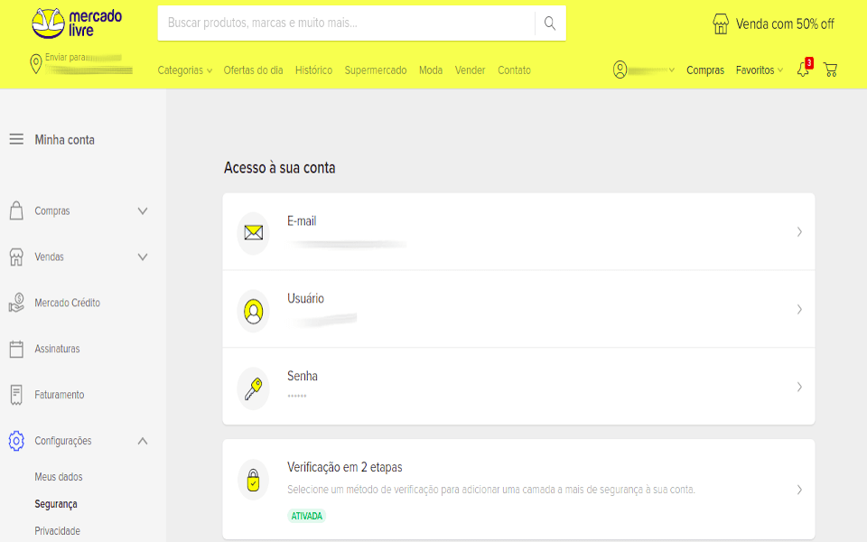Open the notifications bell icon
This screenshot has height=542, width=867.
(x=803, y=70)
